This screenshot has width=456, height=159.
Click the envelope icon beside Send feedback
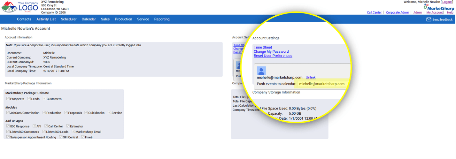pyautogui.click(x=429, y=19)
